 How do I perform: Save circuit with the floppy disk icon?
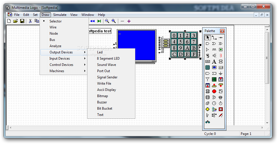pyautogui.click(x=22, y=21)
